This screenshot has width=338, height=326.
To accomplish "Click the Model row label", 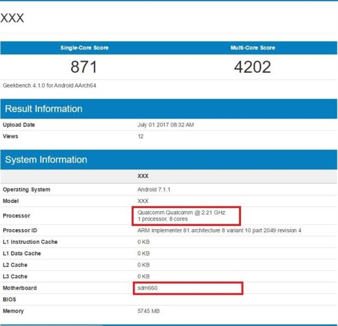I will (x=11, y=201).
